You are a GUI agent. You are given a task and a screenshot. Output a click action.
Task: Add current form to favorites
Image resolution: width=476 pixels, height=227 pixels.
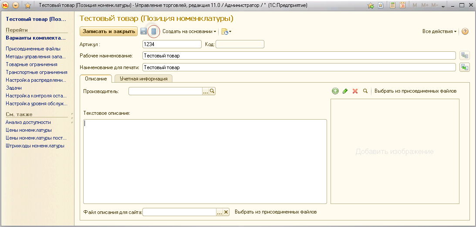[371, 5]
